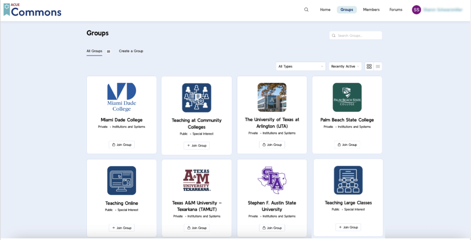Click the SS user avatar icon
471x240 pixels.
click(416, 10)
